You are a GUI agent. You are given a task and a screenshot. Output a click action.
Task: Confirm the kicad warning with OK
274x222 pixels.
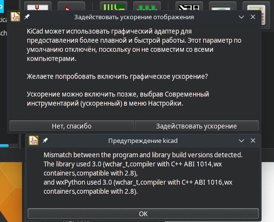click(x=143, y=213)
